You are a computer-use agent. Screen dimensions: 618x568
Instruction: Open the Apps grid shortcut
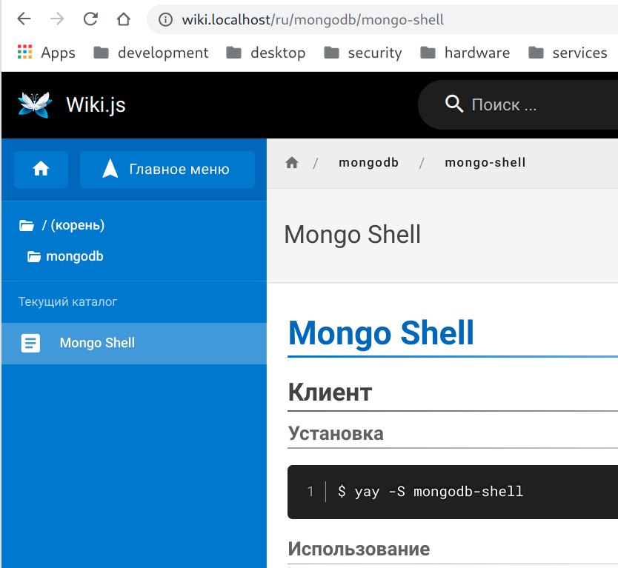[x=46, y=53]
